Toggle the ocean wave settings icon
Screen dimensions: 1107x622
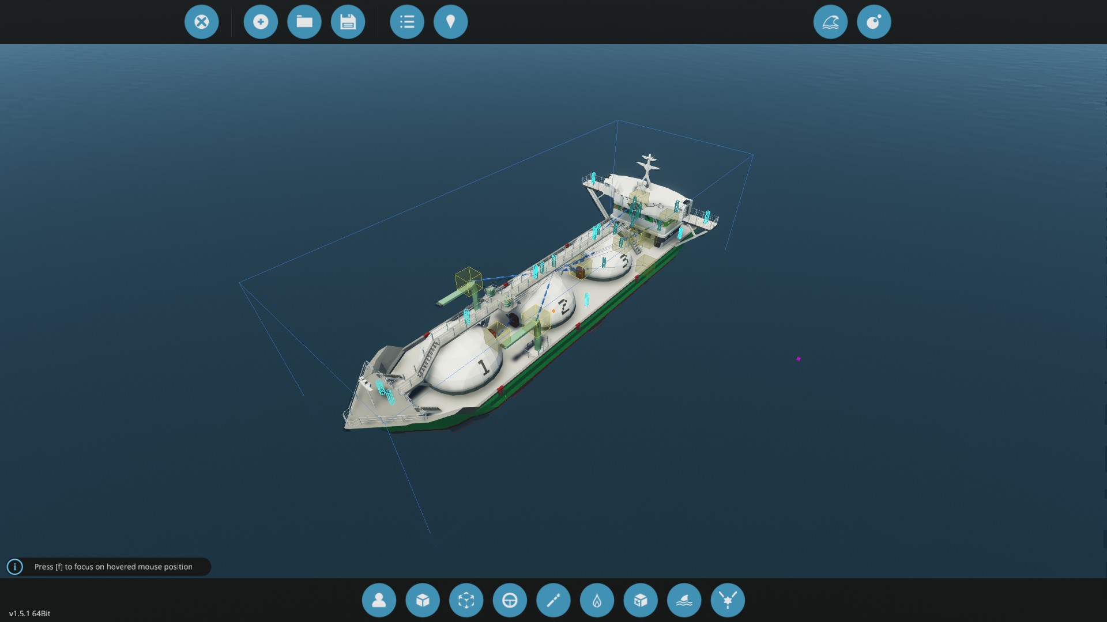[x=830, y=22]
